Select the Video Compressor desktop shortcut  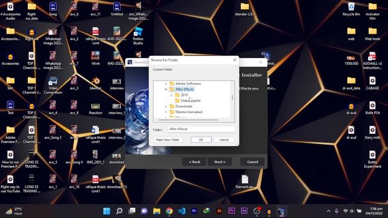pyautogui.click(x=53, y=85)
